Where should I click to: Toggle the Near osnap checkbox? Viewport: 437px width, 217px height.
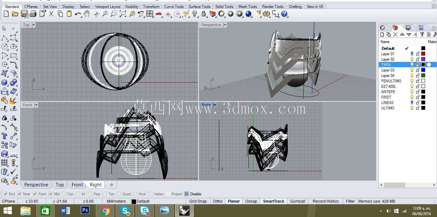[19, 194]
